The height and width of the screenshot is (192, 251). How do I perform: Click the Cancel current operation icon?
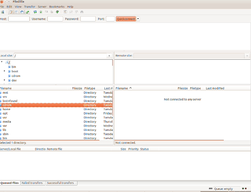46,12
